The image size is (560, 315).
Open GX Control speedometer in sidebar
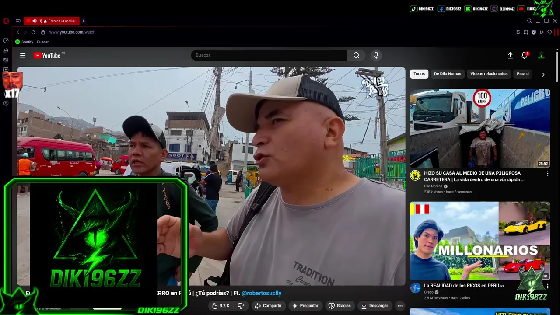[6, 41]
